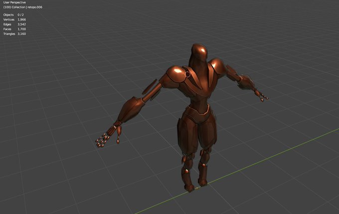Click the "Faces 1,700" statistic
Viewport: 339px width, 214px height.
click(x=14, y=29)
